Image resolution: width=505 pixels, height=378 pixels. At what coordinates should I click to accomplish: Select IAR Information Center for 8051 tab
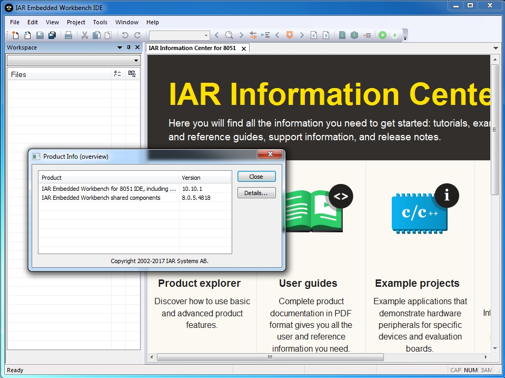point(192,48)
